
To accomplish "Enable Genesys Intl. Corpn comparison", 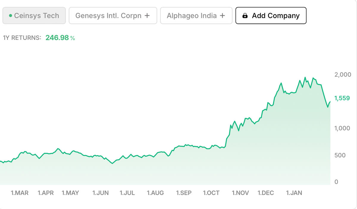I will pos(113,16).
